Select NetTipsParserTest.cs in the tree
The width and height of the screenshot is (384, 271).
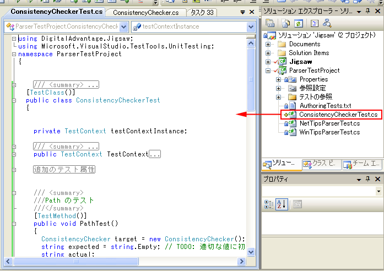click(329, 123)
